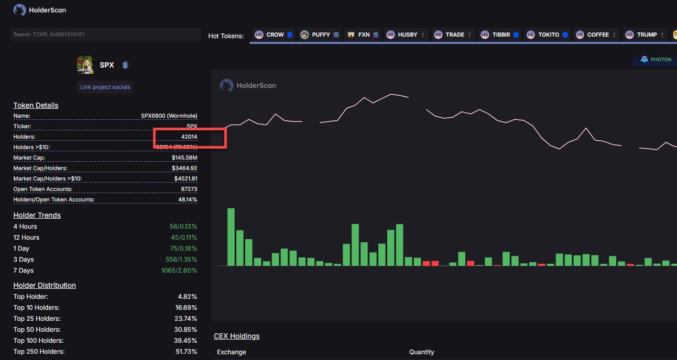Click the HolderScan cat logo in header
The width and height of the screenshot is (677, 360).
[19, 10]
